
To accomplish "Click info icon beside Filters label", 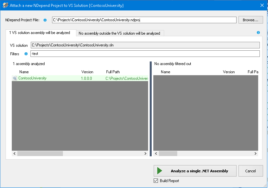I will tap(26, 54).
